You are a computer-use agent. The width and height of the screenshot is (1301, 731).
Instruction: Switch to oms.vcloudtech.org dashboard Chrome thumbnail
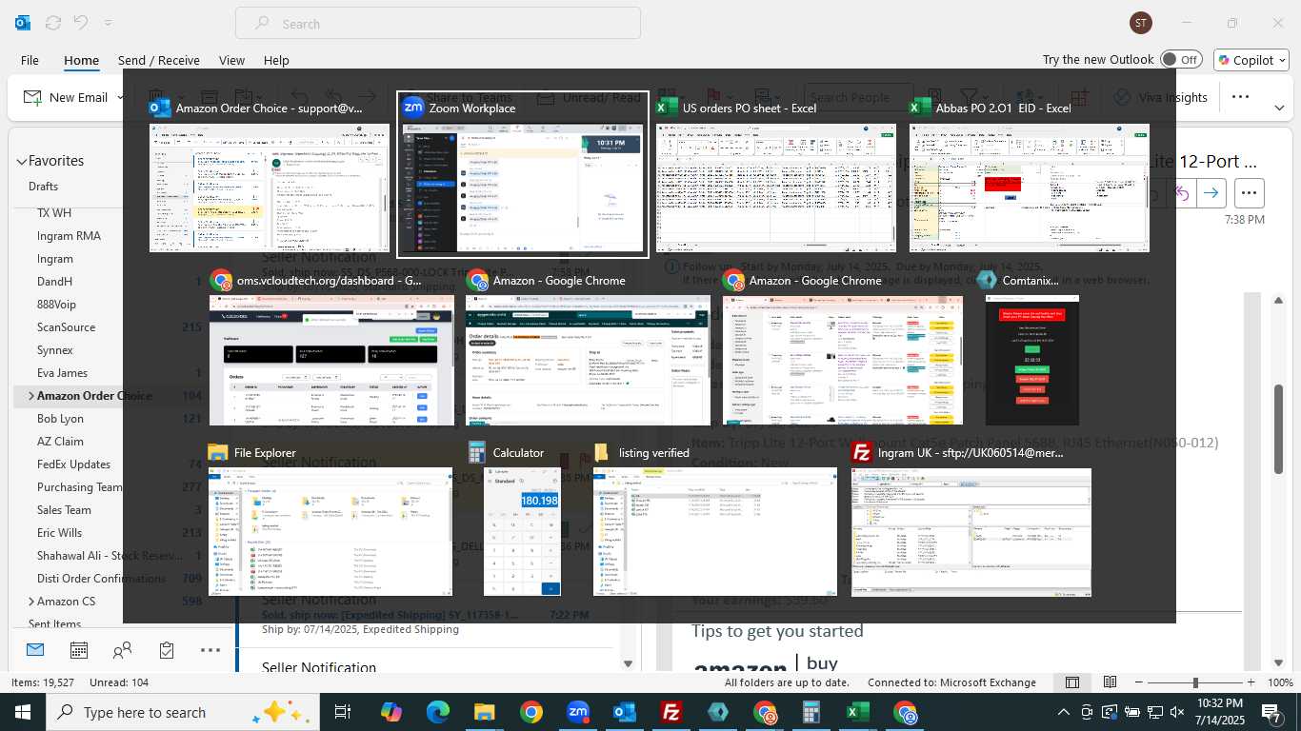click(x=331, y=348)
